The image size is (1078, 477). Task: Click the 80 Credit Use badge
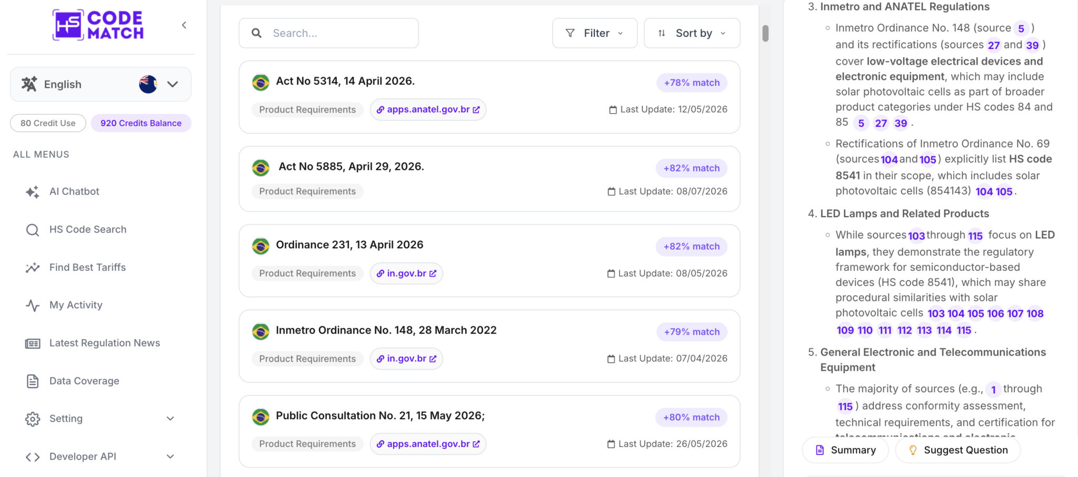(48, 123)
